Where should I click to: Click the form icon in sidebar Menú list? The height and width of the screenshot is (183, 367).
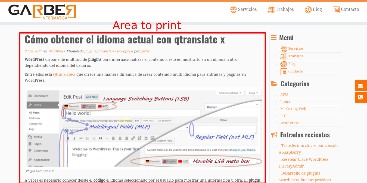284,72
